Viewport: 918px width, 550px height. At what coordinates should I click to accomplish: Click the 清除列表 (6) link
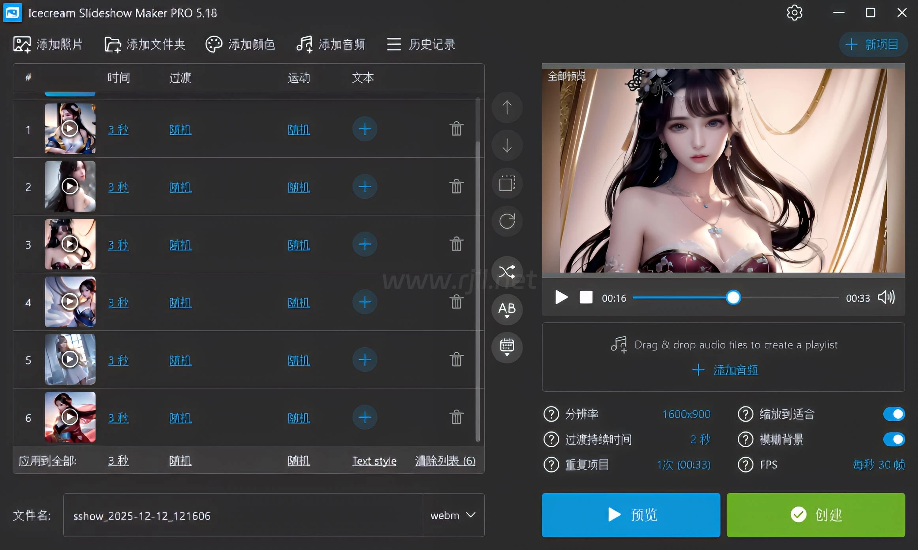coord(445,461)
